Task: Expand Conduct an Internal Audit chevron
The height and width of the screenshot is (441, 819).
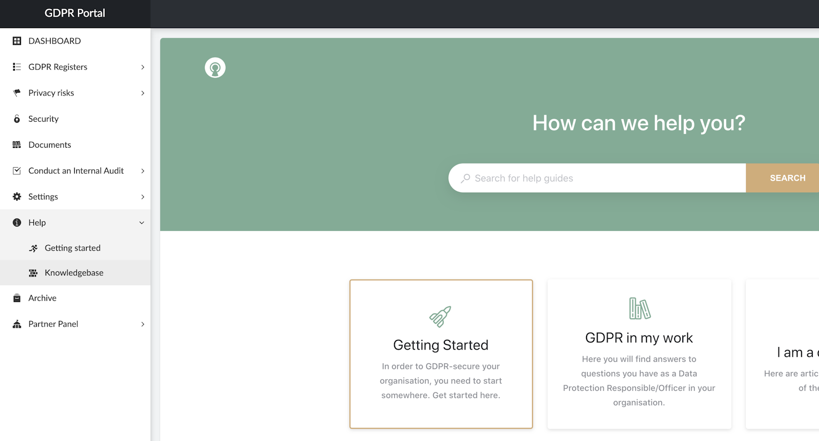Action: tap(143, 171)
